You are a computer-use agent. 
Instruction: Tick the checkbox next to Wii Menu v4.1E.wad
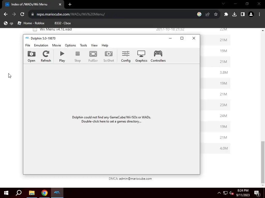[35, 29]
